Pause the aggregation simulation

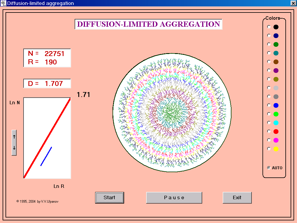(174, 197)
